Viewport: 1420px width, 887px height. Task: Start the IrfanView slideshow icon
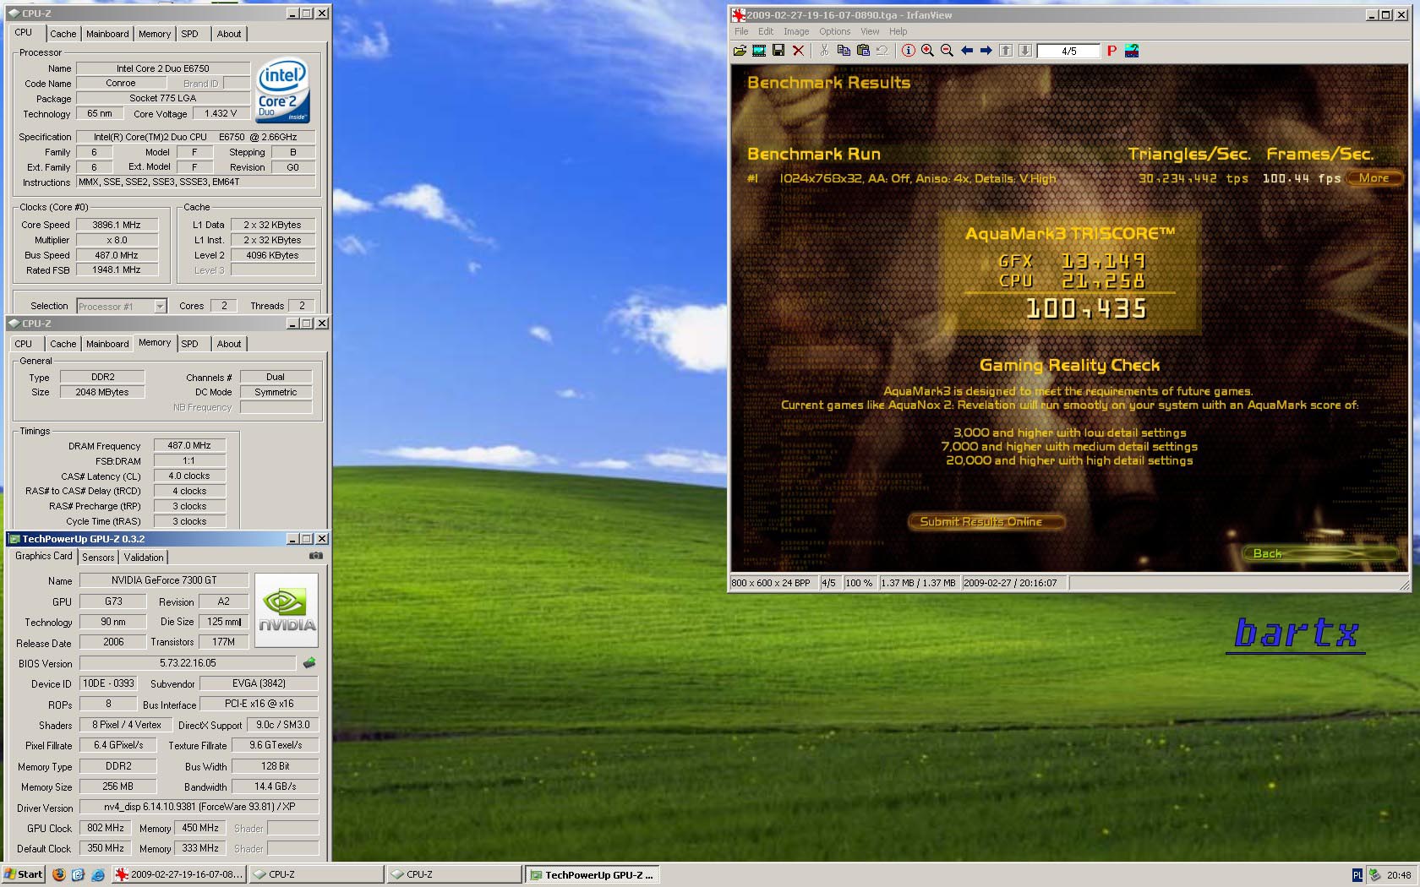tap(759, 51)
